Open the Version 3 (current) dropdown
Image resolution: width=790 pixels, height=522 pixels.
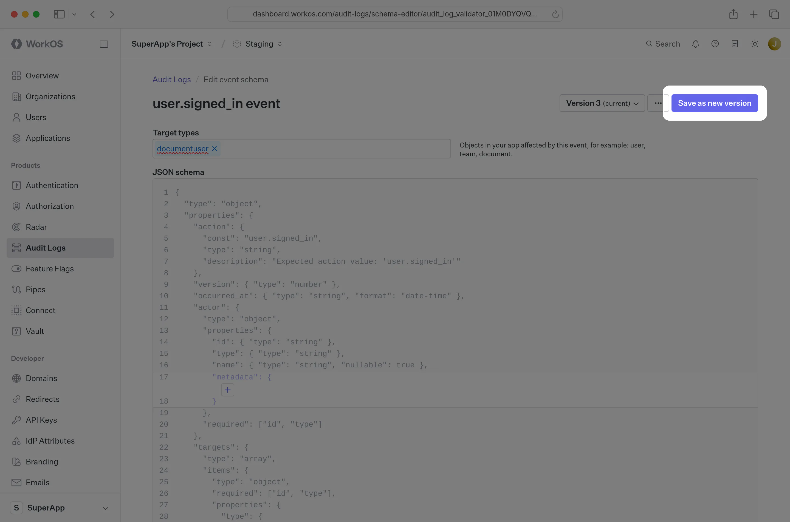pyautogui.click(x=602, y=103)
